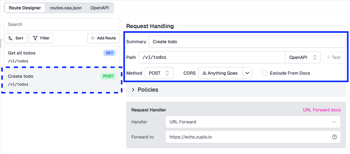Open the Handler URL Forward dropdown
The image size is (350, 154).
[x=253, y=122]
